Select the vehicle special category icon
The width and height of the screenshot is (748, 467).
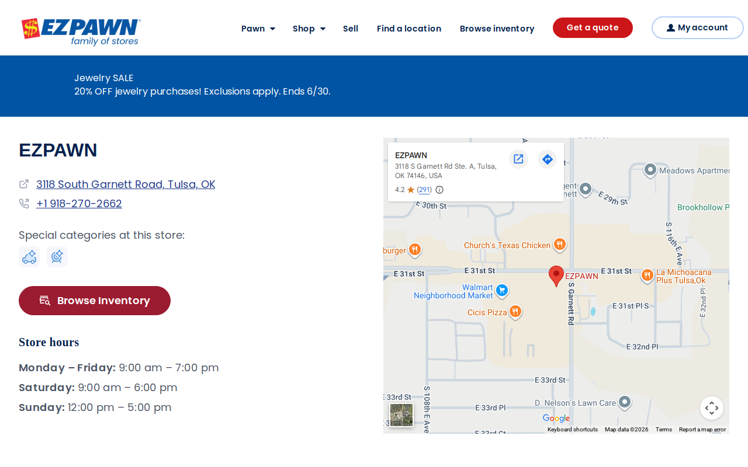click(x=29, y=257)
